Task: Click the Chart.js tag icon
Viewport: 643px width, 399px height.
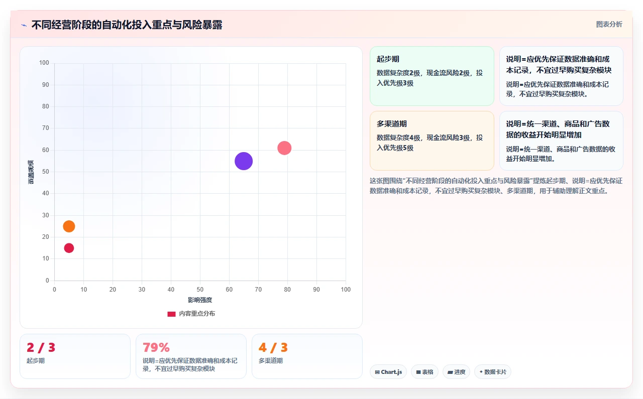Action: pos(377,372)
